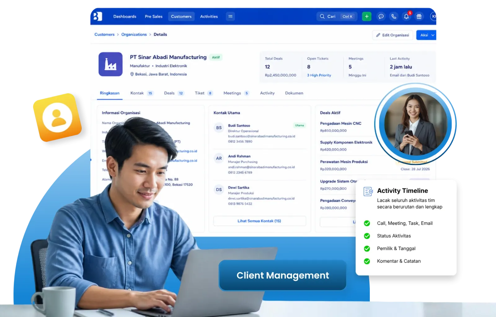Click Lihat Semua Kontak (15) button
The image size is (496, 317).
259,221
